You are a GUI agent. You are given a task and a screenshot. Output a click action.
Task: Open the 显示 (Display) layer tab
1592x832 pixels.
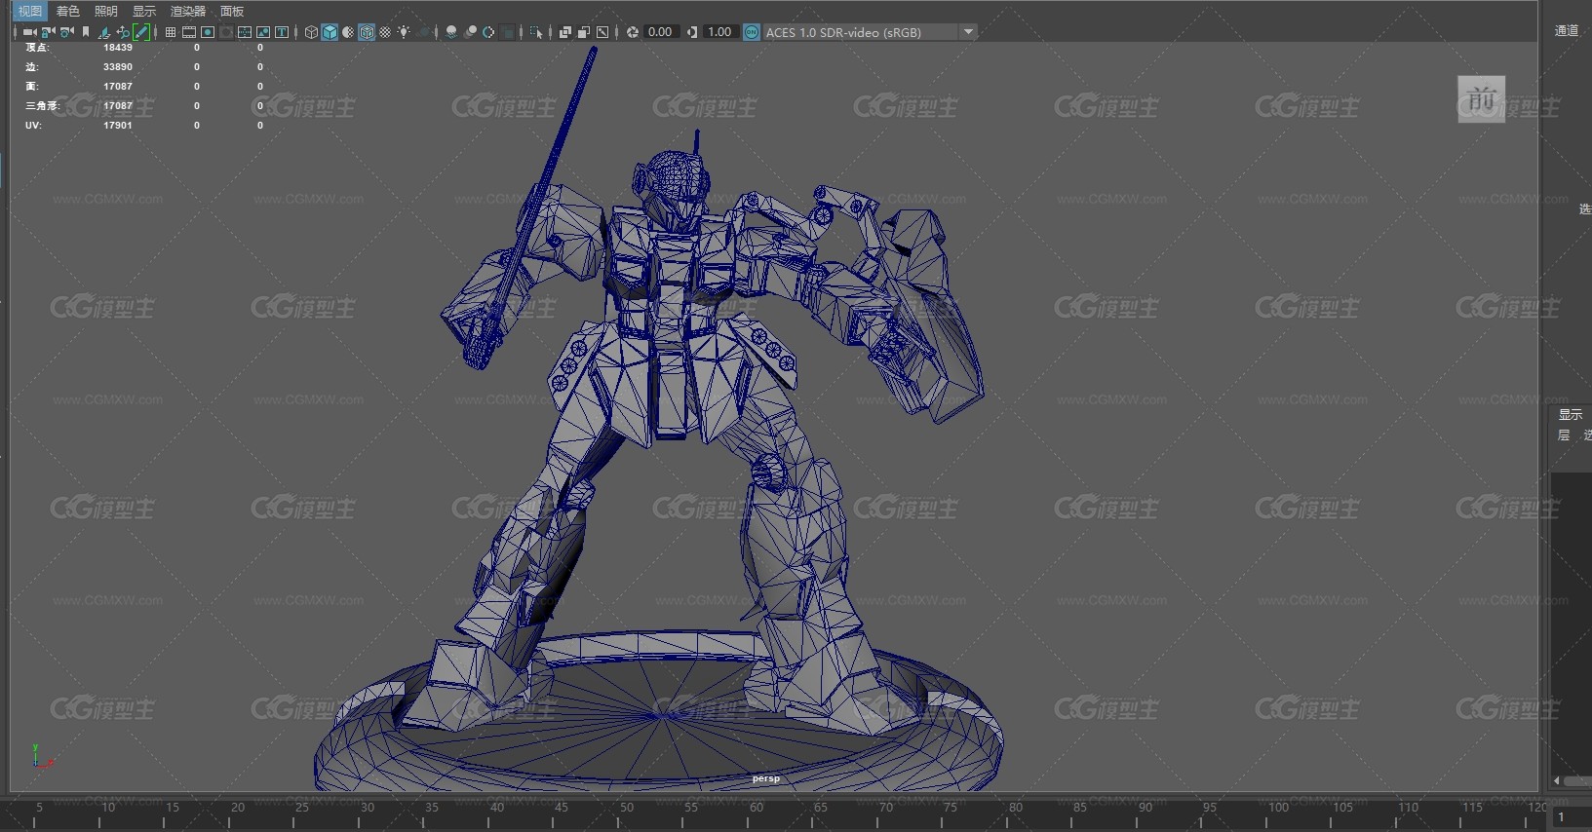tap(1570, 414)
